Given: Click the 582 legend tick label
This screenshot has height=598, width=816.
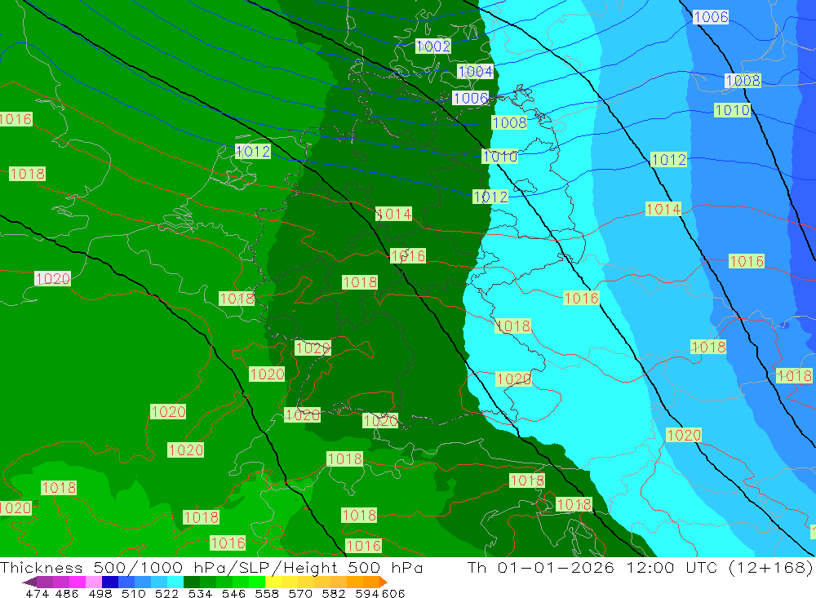Looking at the screenshot, I should pos(333,593).
